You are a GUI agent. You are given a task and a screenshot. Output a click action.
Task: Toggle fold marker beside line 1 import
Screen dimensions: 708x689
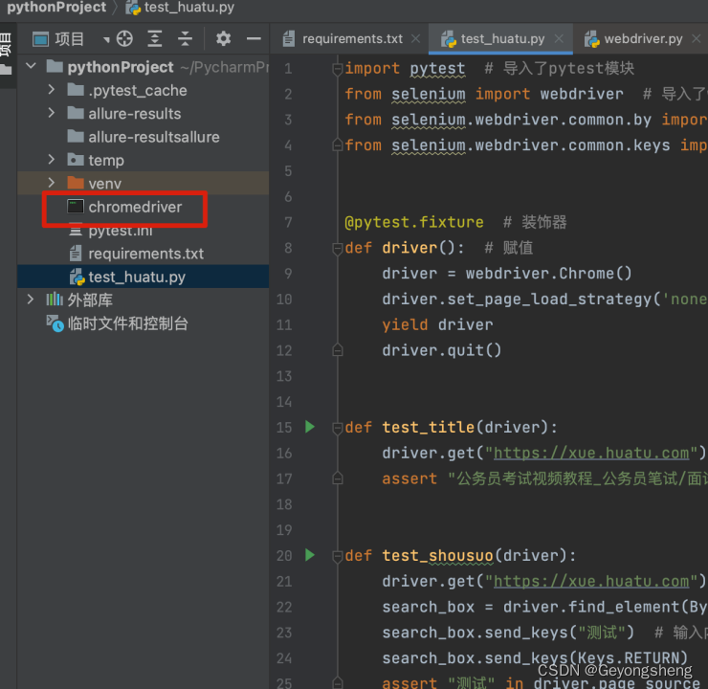click(x=338, y=69)
